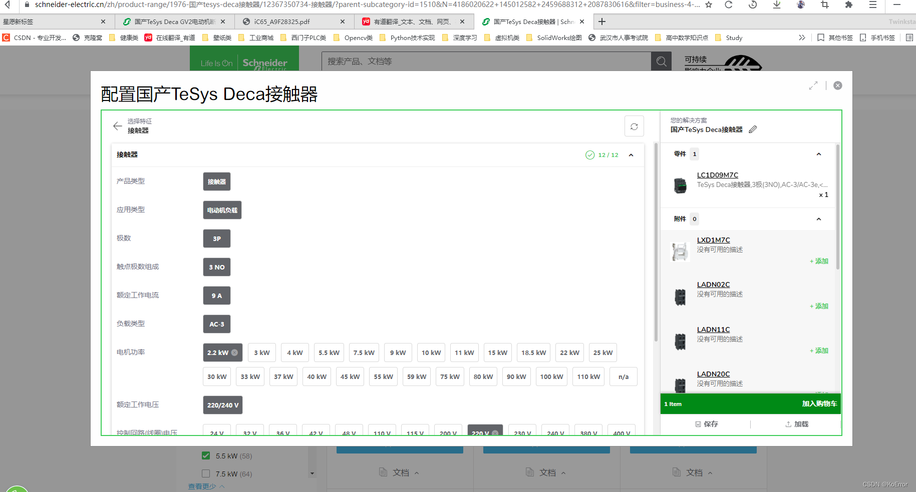This screenshot has width=916, height=492.
Task: Select the 11 kW motor power option
Action: tap(464, 352)
